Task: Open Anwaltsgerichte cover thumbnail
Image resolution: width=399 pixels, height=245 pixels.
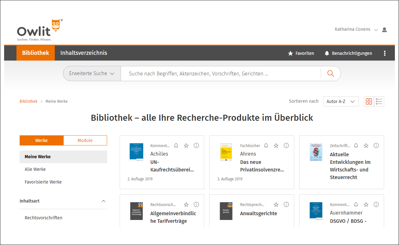Action: point(226,211)
